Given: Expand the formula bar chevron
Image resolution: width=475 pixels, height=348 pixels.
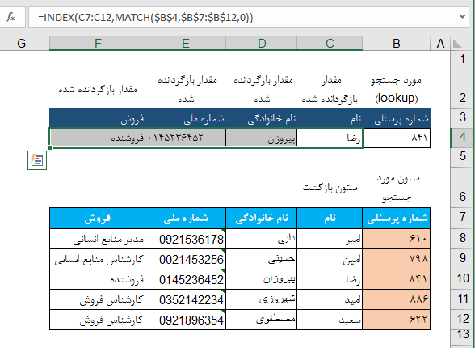Looking at the screenshot, I should (462, 16).
